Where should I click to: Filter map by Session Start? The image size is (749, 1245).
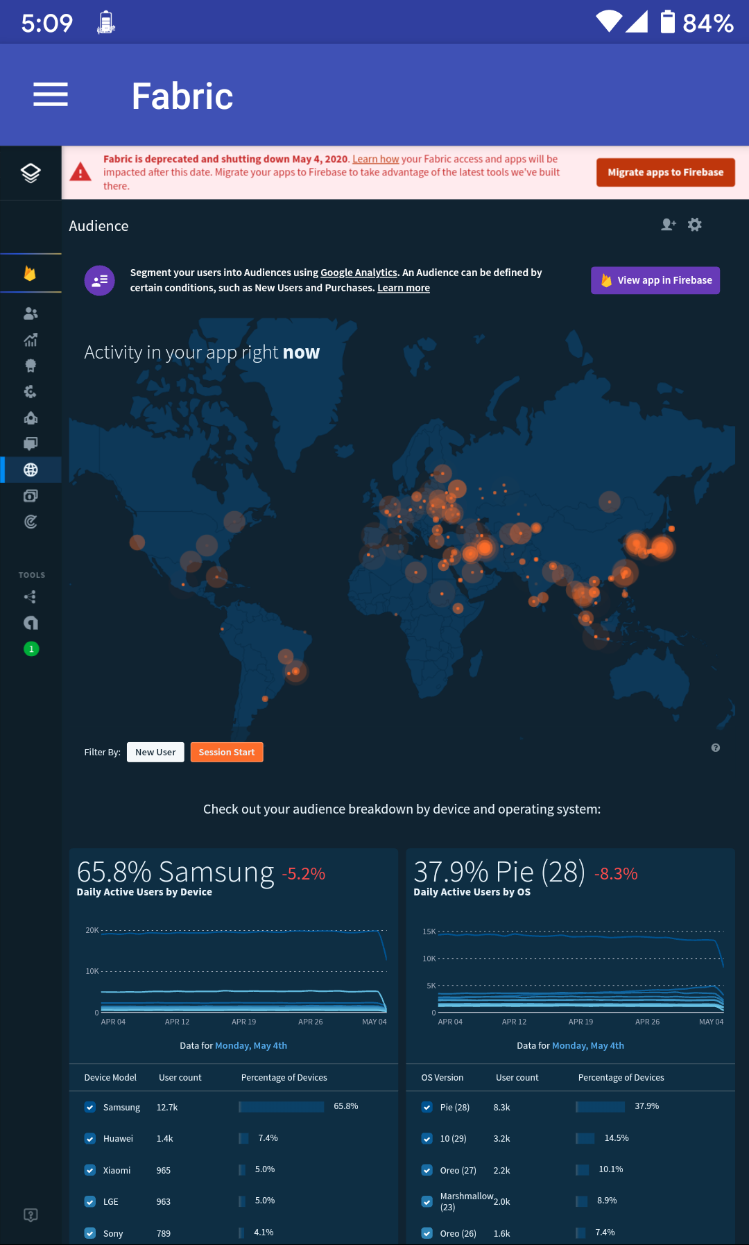pos(227,753)
